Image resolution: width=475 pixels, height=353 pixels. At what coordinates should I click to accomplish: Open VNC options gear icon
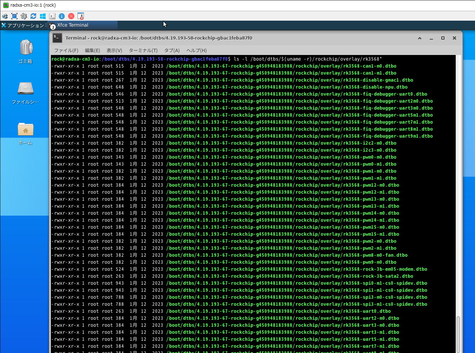(24, 16)
